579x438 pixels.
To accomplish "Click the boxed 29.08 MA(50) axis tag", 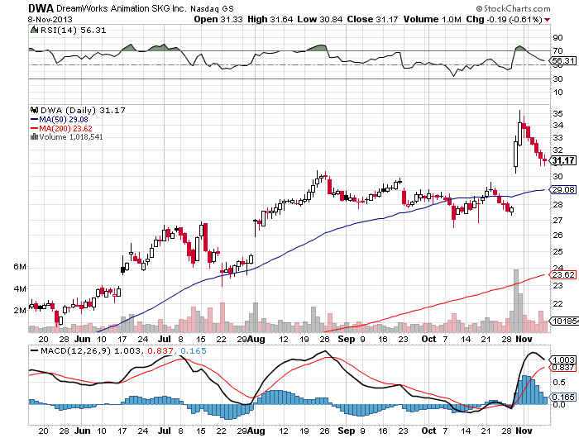I will point(563,190).
